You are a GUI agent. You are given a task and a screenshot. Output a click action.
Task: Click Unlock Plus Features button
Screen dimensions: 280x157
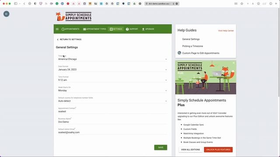point(218,150)
